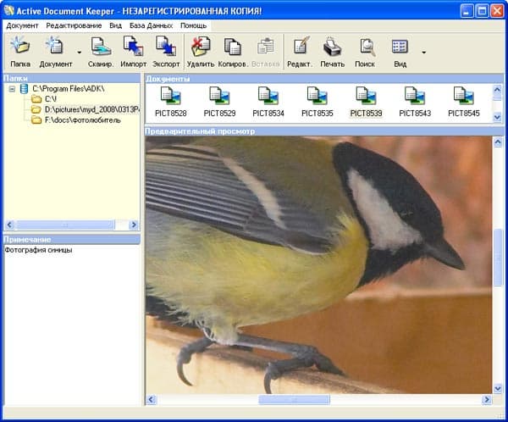
Task: Maximize the Active Document Keeper window
Action: pos(482,11)
